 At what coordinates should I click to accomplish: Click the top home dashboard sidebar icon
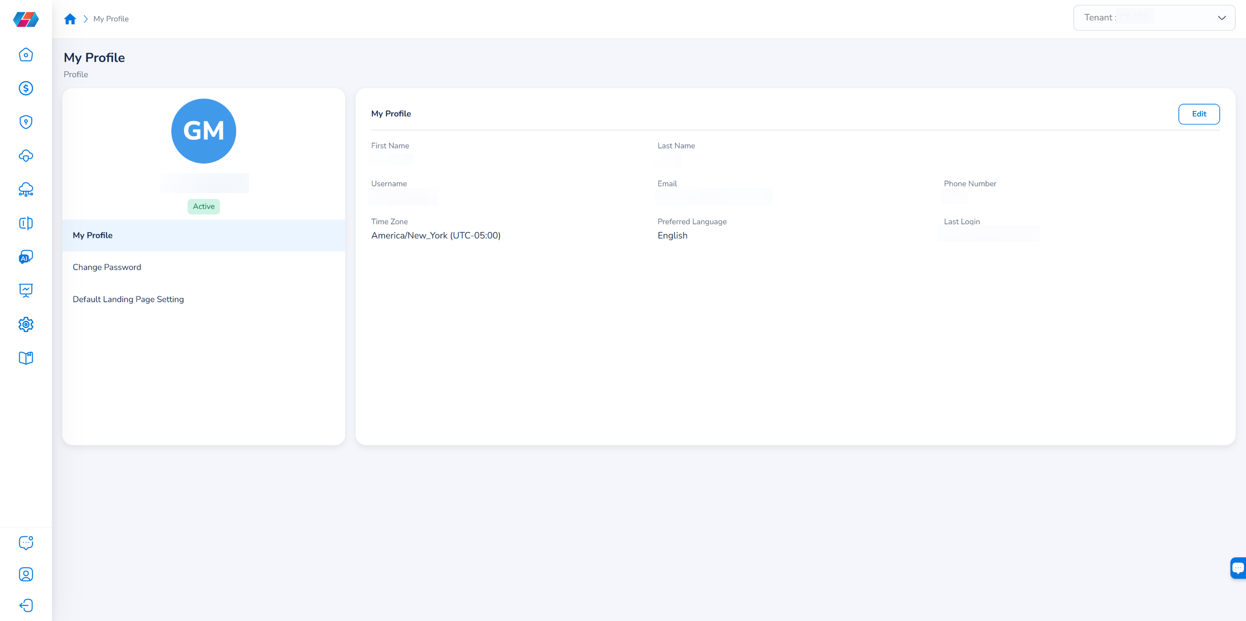pos(26,55)
